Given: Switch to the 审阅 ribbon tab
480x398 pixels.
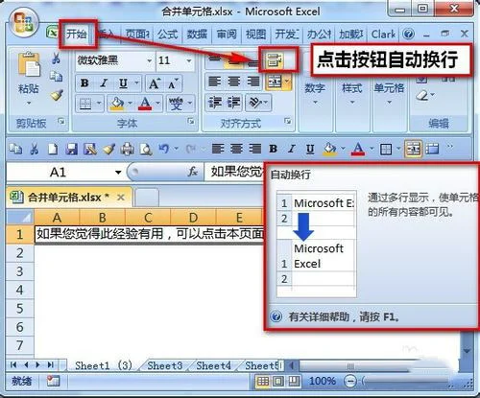Looking at the screenshot, I should (227, 34).
